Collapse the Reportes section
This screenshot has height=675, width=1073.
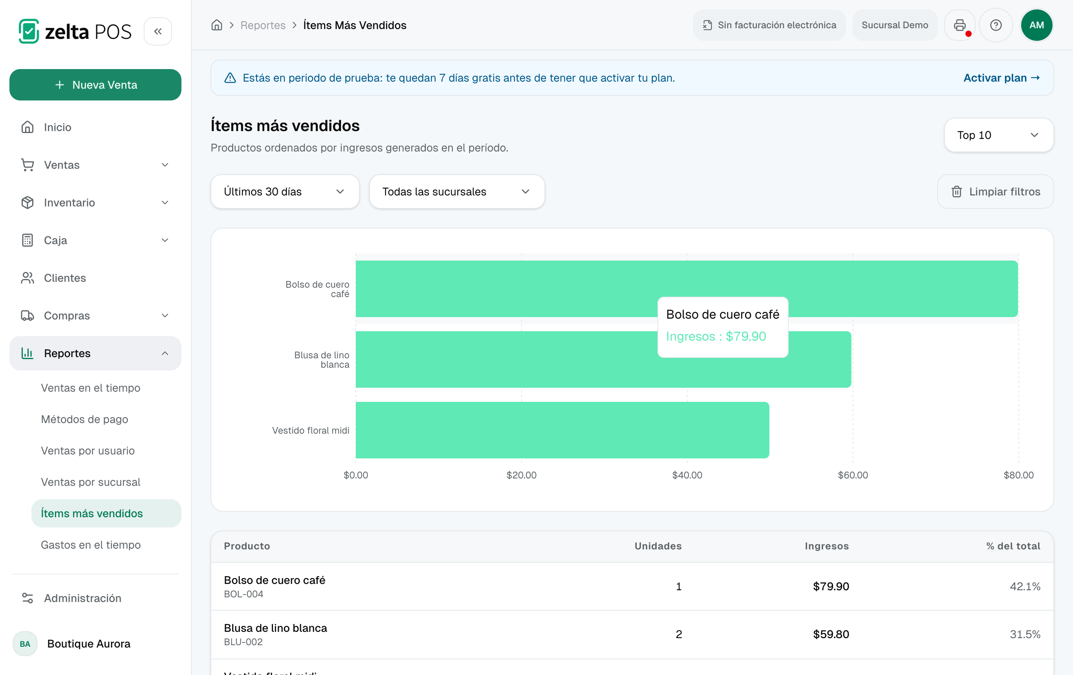point(95,353)
